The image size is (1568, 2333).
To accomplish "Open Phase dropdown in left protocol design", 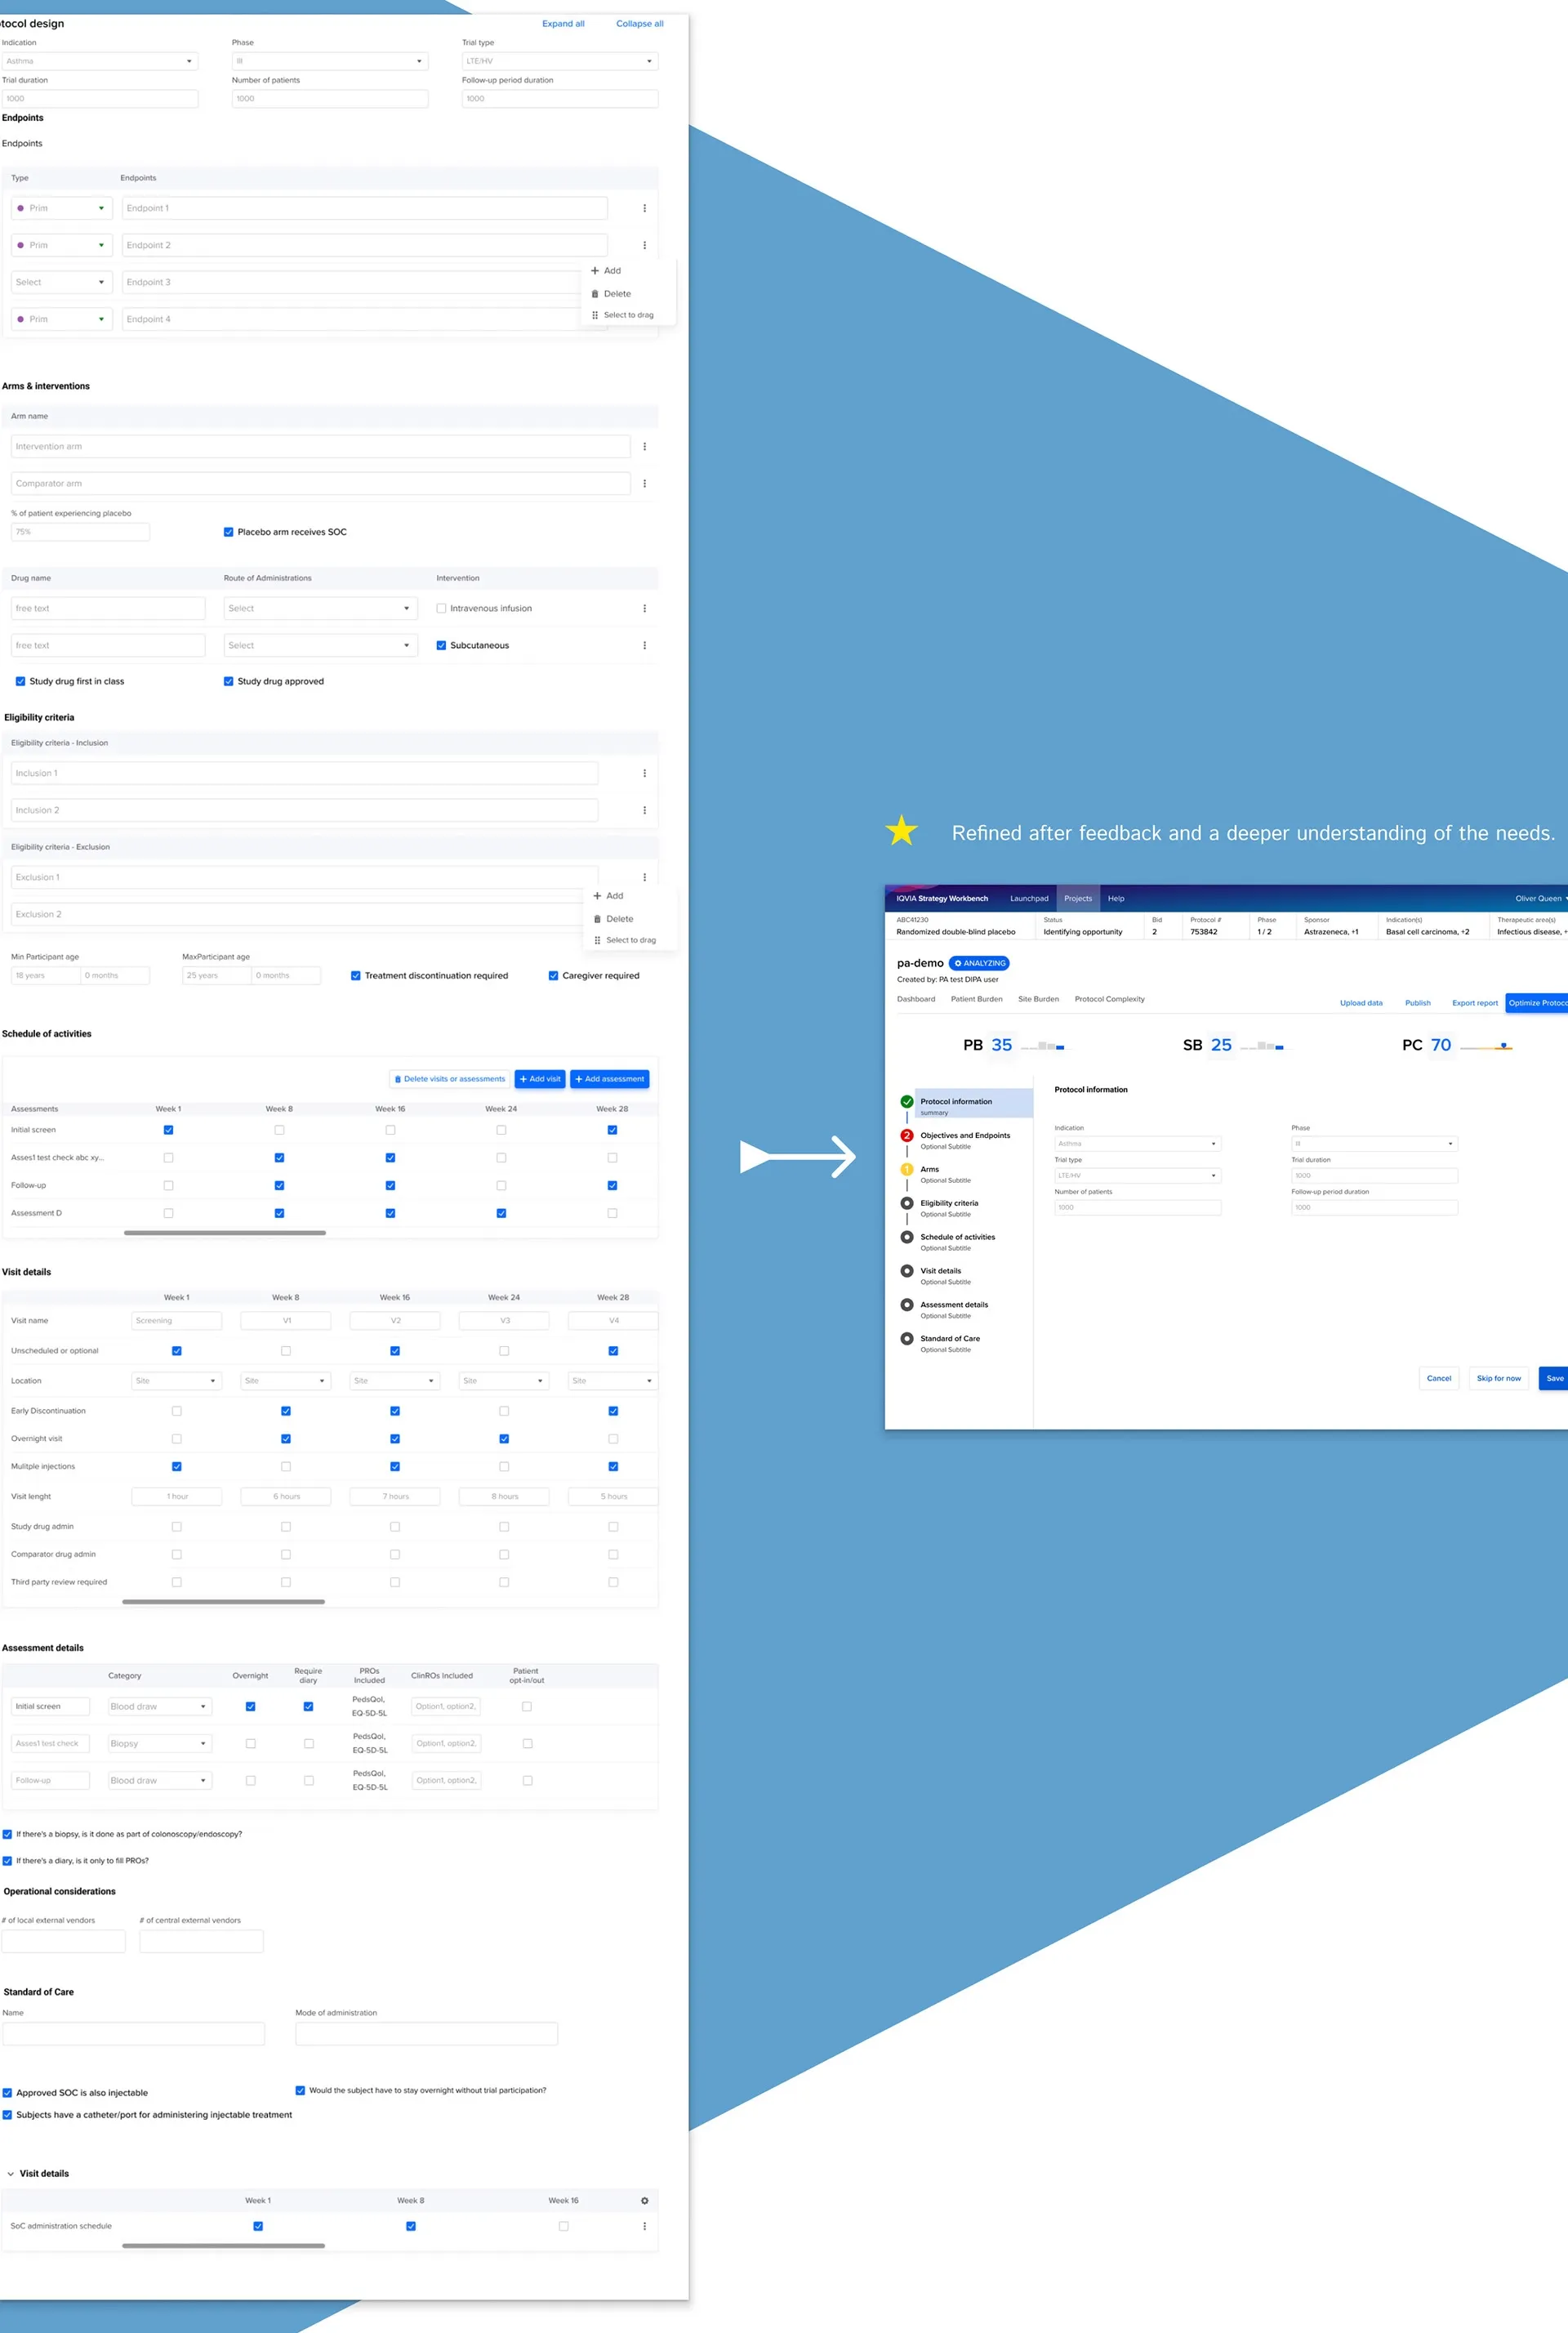I will pyautogui.click(x=330, y=61).
